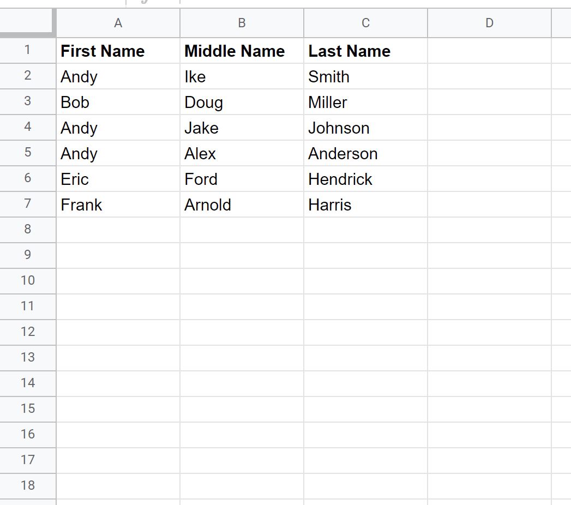
Task: Click the First Name header cell
Action: 118,51
